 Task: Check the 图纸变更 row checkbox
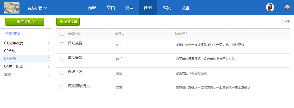(x=62, y=44)
